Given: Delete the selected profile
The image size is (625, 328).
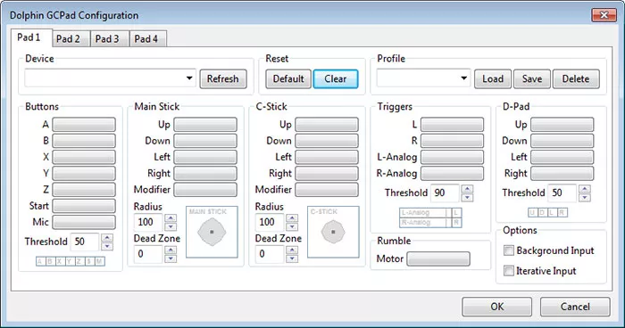Looking at the screenshot, I should tap(576, 78).
